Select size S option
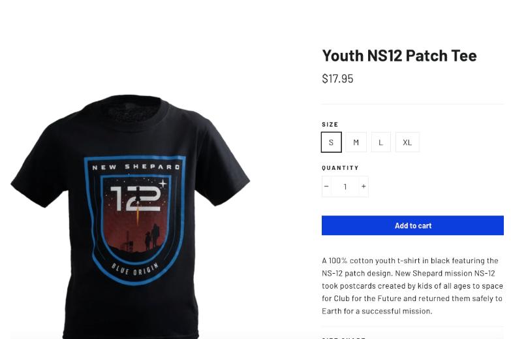 (331, 142)
